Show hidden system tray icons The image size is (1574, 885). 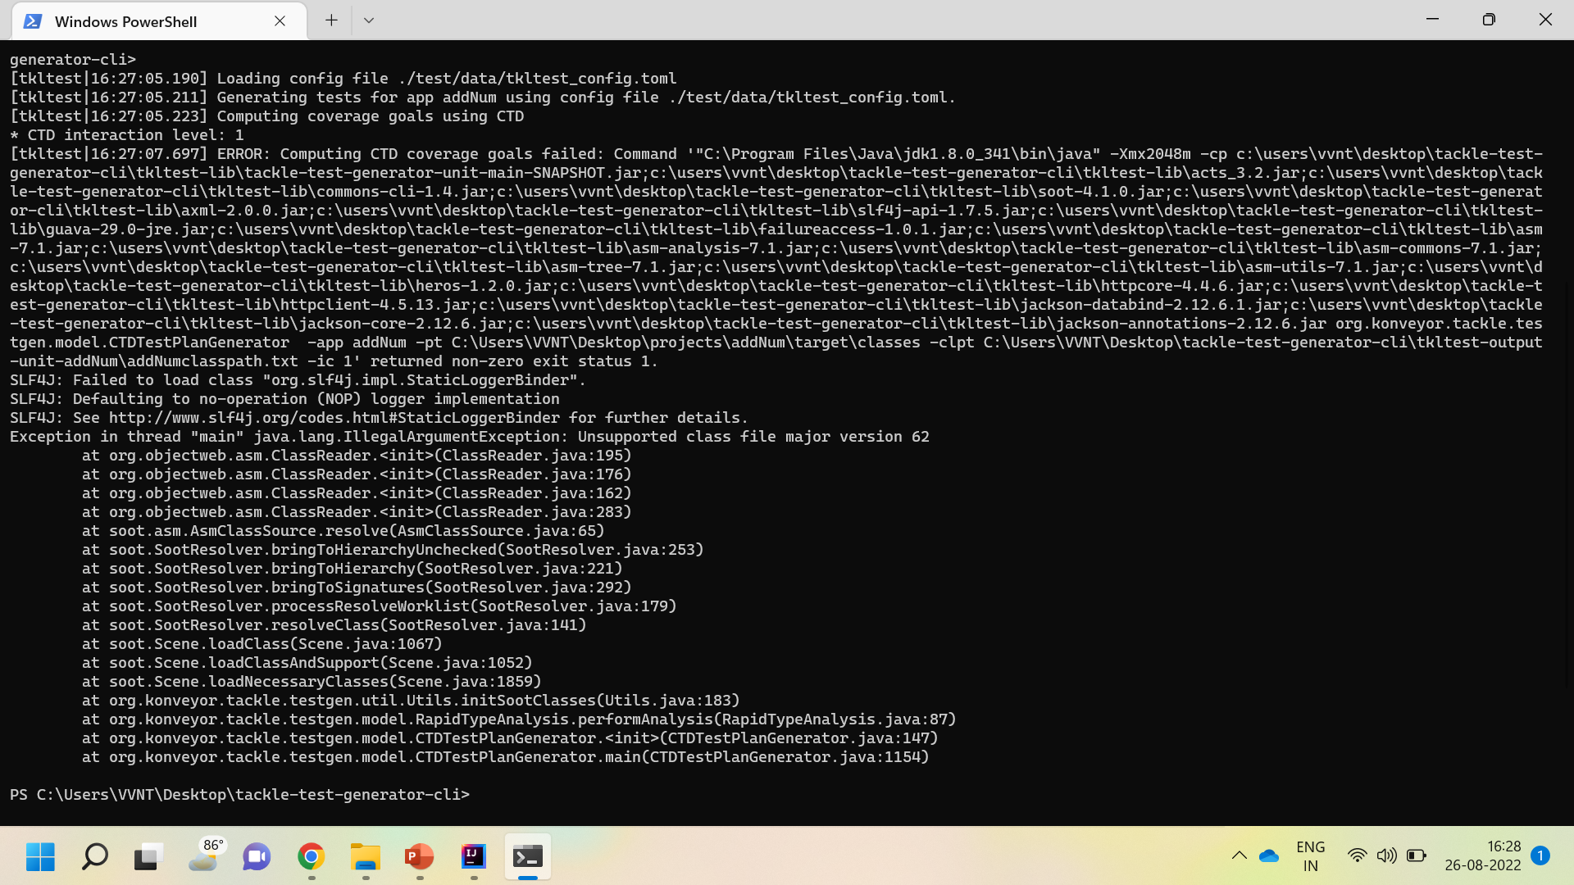(x=1239, y=855)
